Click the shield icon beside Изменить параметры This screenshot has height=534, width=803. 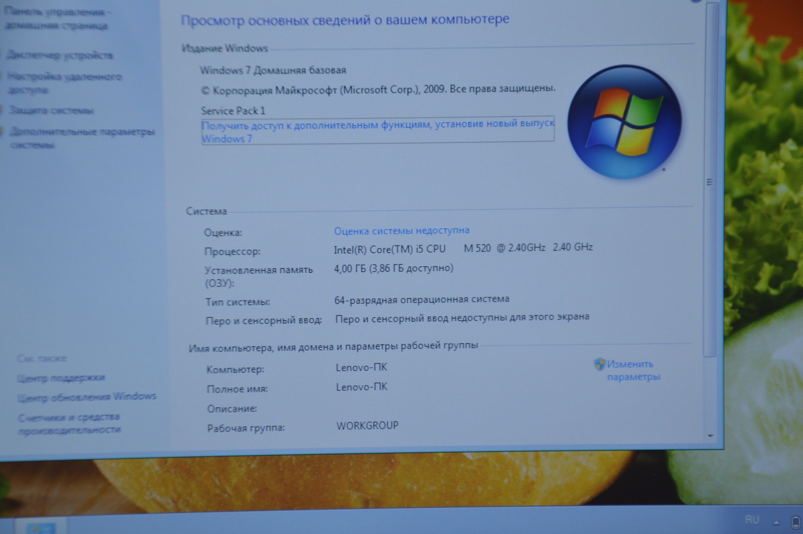click(x=599, y=364)
